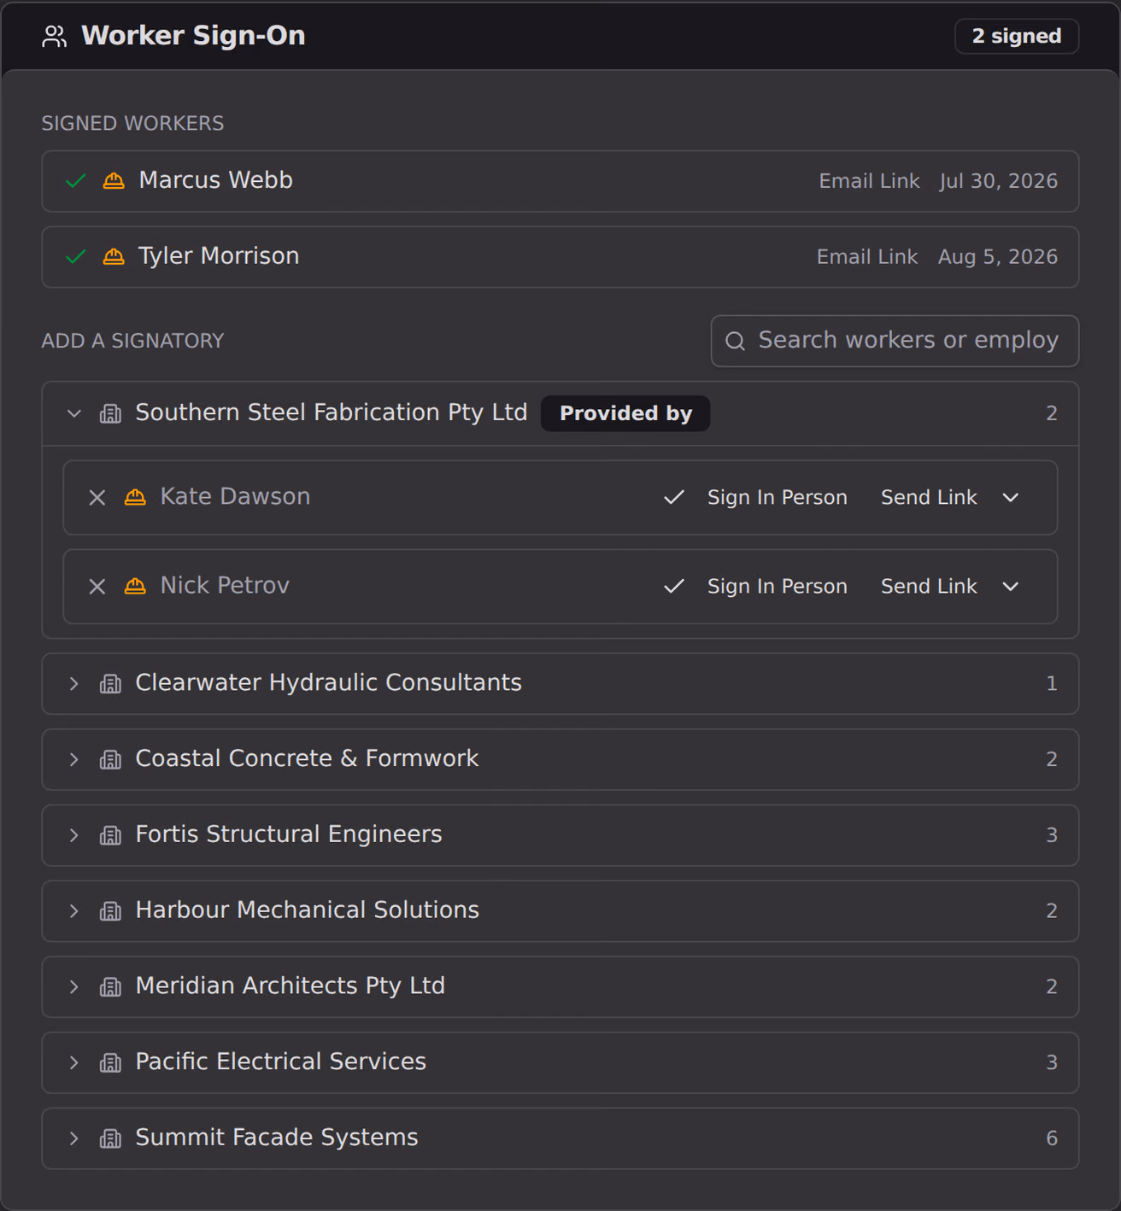Send a sign-on link to Kate Dawson
Screen dimensions: 1121x1211
[929, 498]
